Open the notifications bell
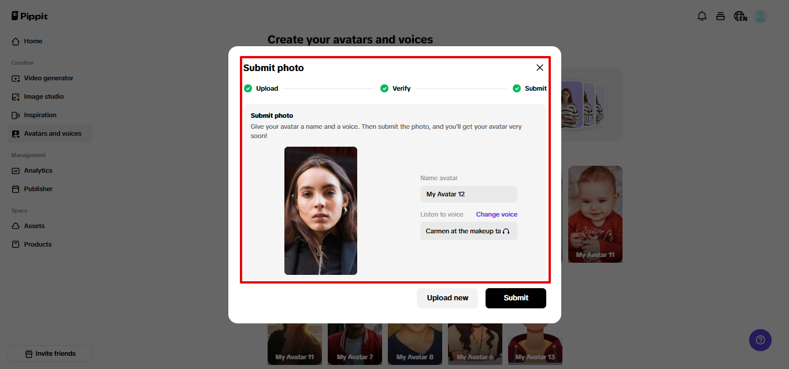This screenshot has width=789, height=369. click(702, 16)
